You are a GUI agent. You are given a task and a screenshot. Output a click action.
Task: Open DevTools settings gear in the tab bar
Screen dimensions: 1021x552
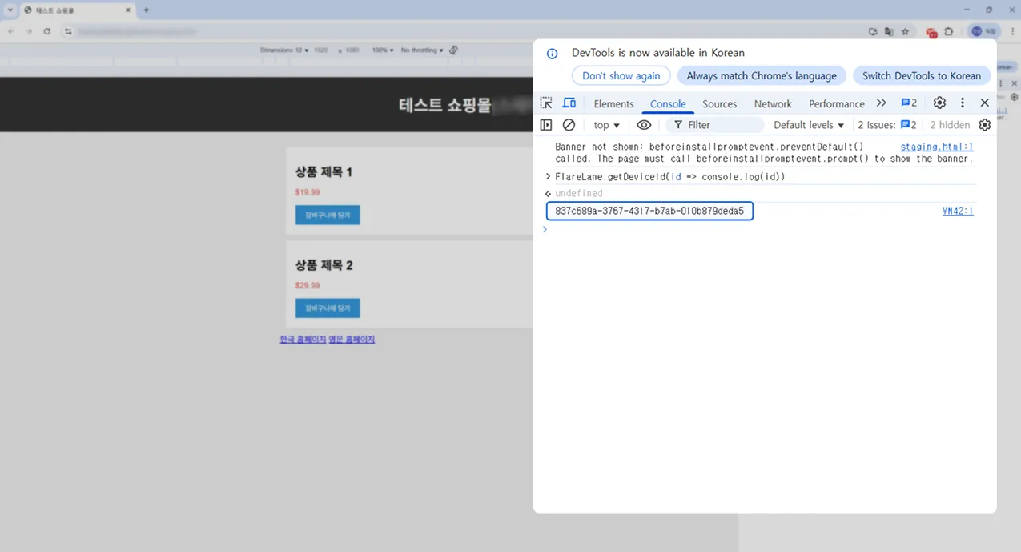coord(939,103)
